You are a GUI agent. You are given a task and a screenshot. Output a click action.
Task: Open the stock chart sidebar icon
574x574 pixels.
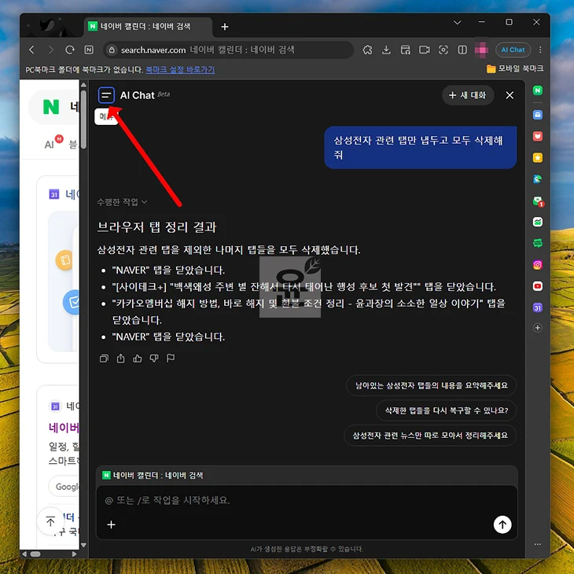(537, 222)
